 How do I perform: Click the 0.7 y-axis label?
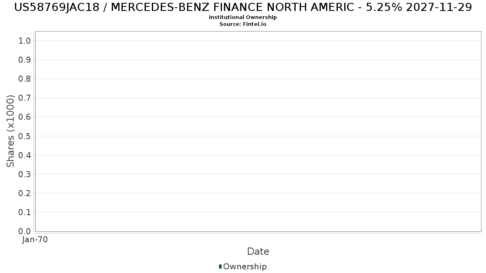(25, 98)
